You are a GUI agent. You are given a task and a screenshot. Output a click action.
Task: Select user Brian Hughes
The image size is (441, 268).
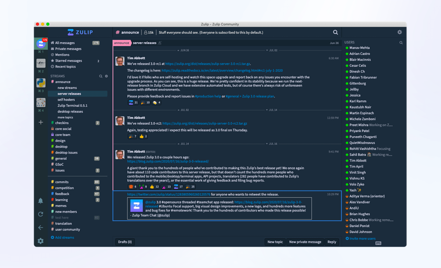click(x=359, y=214)
